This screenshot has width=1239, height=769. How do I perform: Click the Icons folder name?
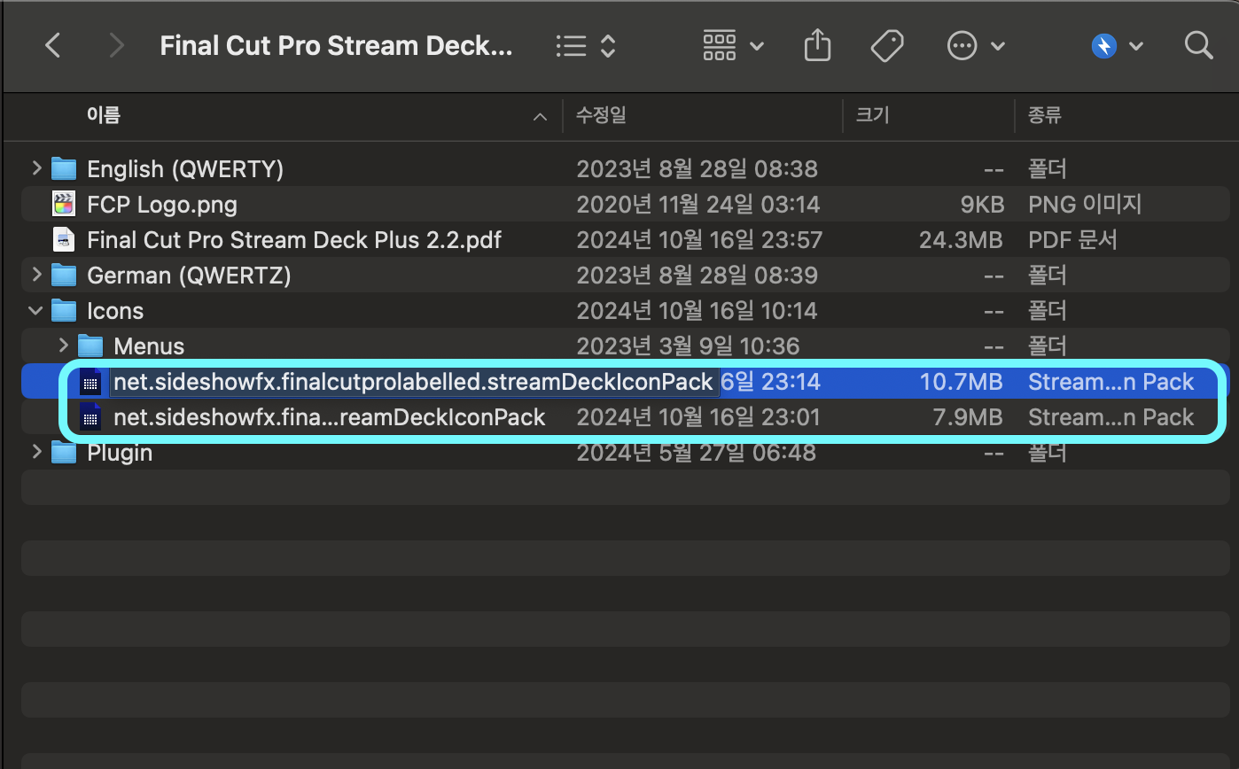click(x=115, y=311)
